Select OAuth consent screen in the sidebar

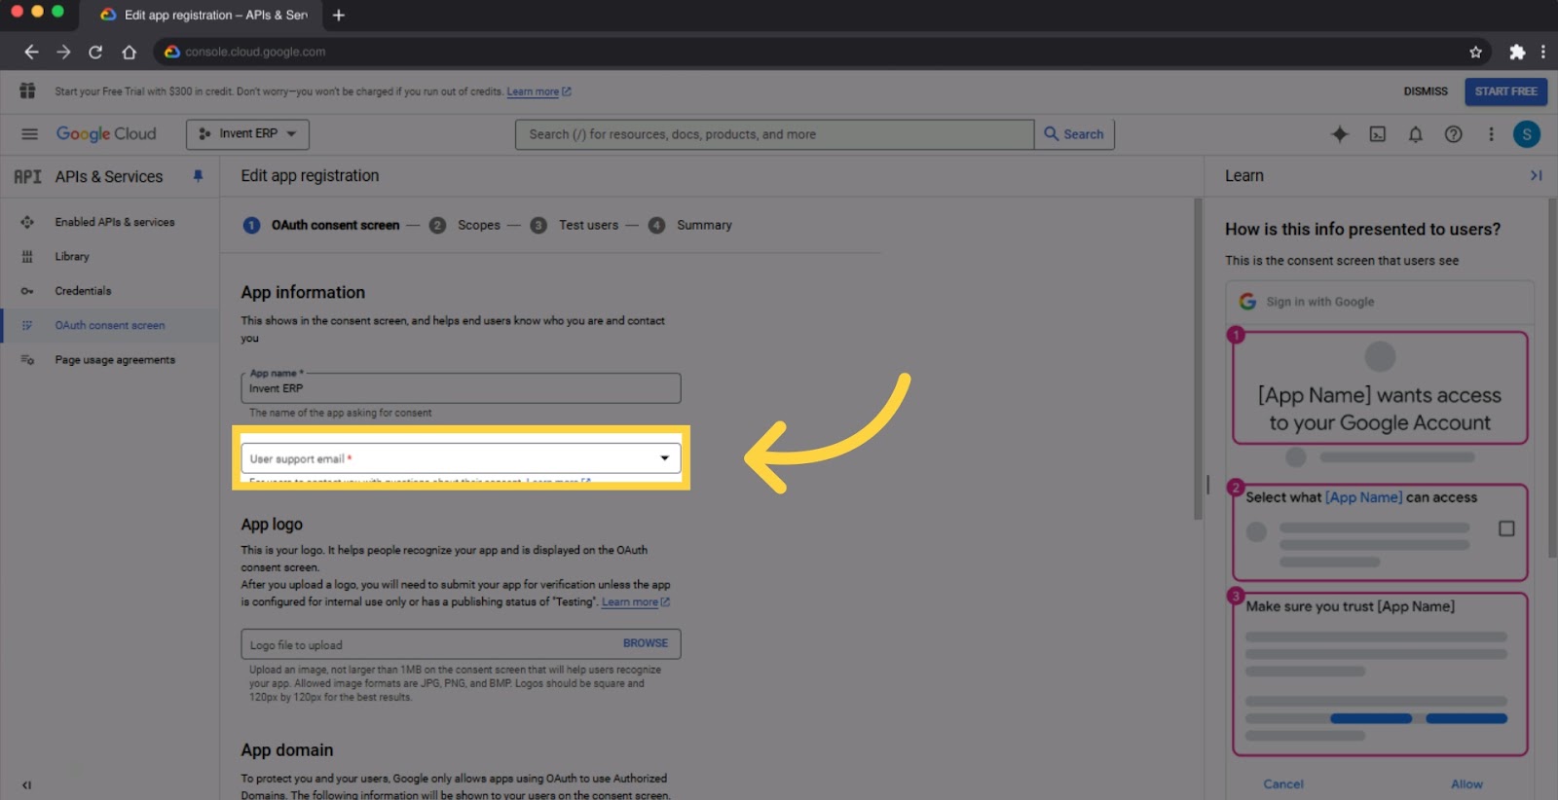tap(109, 325)
